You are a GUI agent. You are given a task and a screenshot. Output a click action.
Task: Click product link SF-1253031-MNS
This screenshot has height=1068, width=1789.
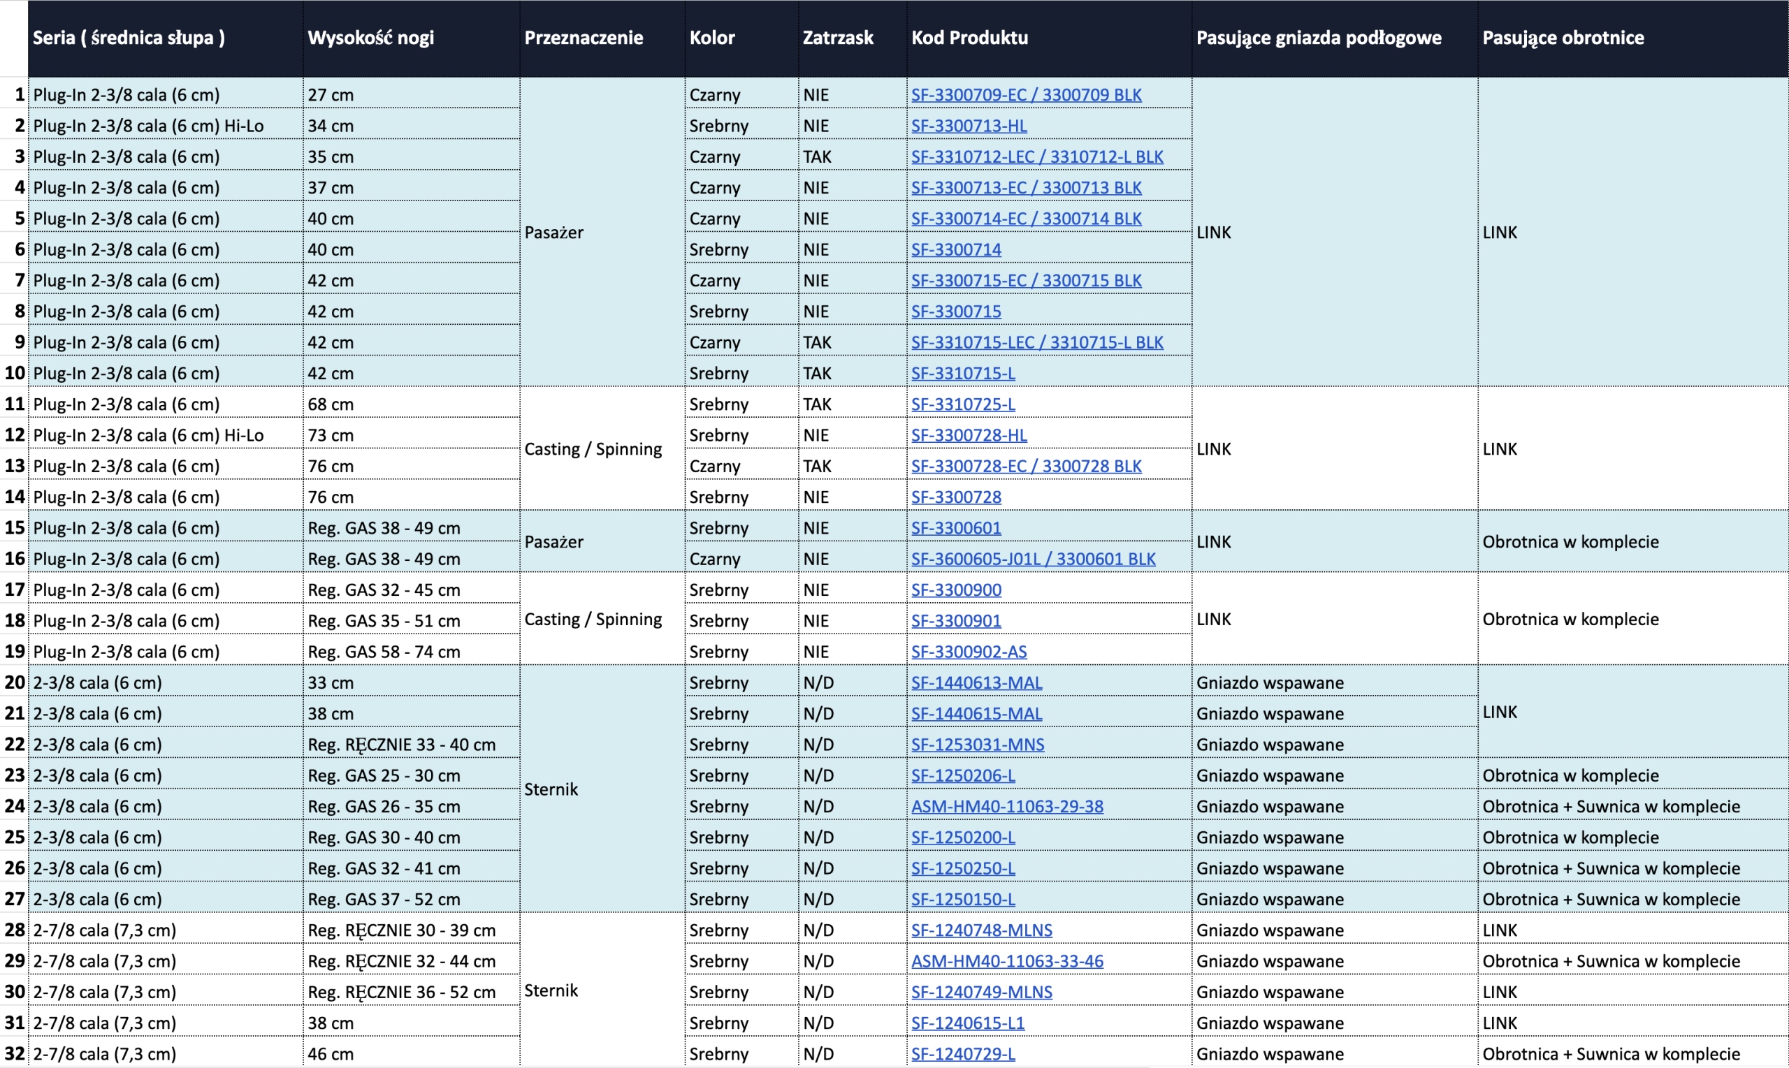click(x=977, y=745)
